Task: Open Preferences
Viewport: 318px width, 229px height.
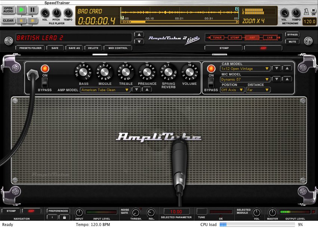Action: [58, 211]
